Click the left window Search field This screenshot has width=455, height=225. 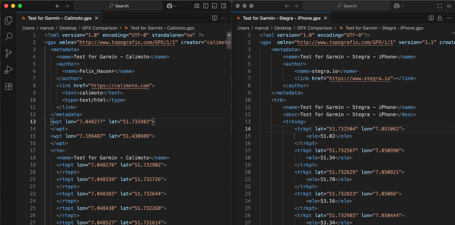click(118, 6)
